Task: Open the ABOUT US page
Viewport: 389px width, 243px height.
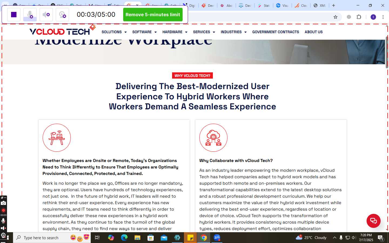Action: pos(314,32)
